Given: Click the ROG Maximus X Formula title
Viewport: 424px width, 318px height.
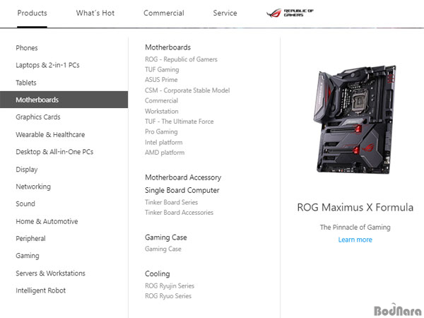Looking at the screenshot, I should [x=355, y=207].
